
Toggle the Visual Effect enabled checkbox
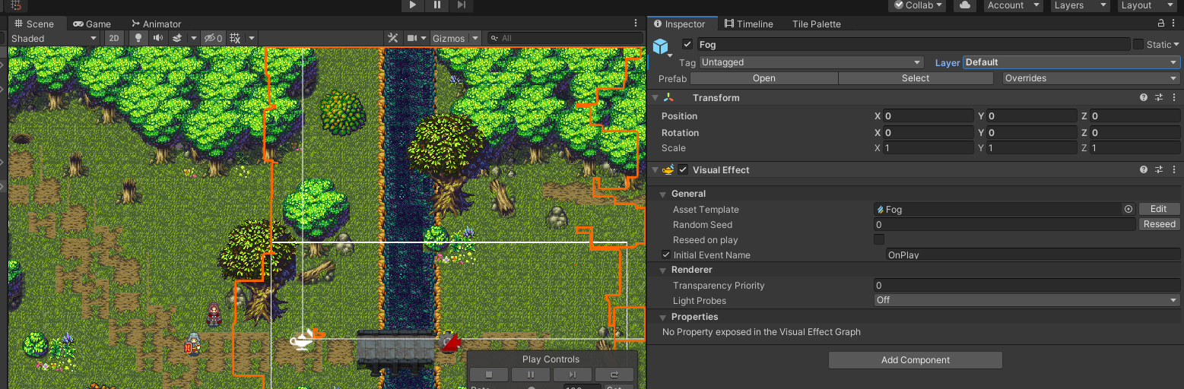point(683,170)
